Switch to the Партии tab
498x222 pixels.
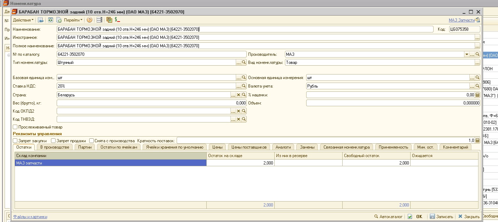click(x=85, y=147)
